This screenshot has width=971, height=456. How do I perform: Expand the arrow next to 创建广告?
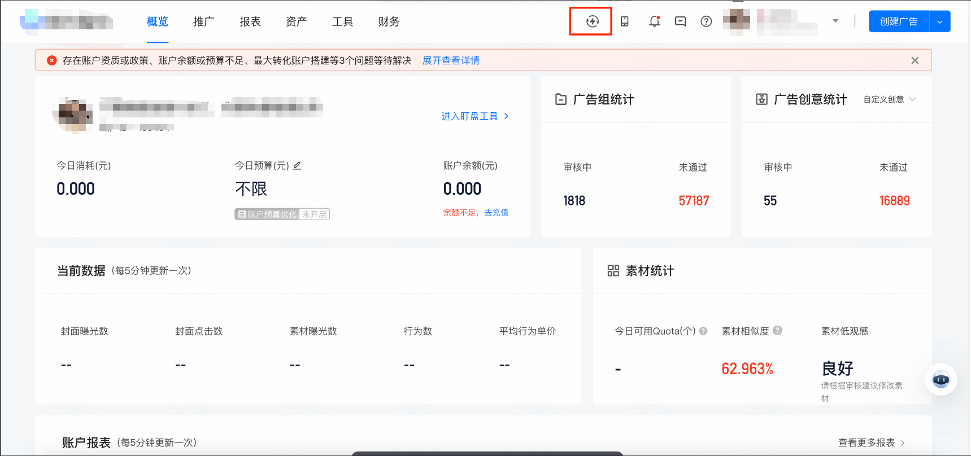coord(940,21)
